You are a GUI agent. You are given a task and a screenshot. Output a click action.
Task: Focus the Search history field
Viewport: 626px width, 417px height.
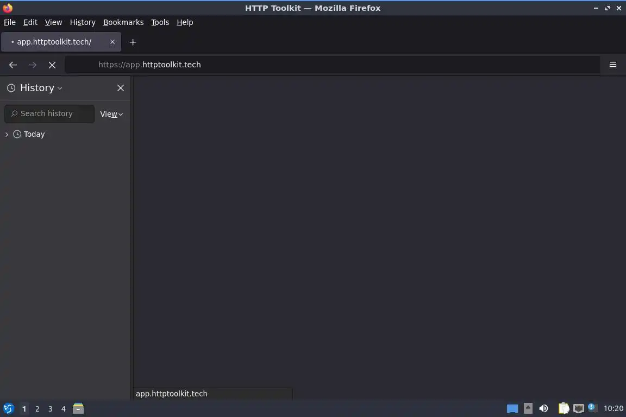(49, 113)
